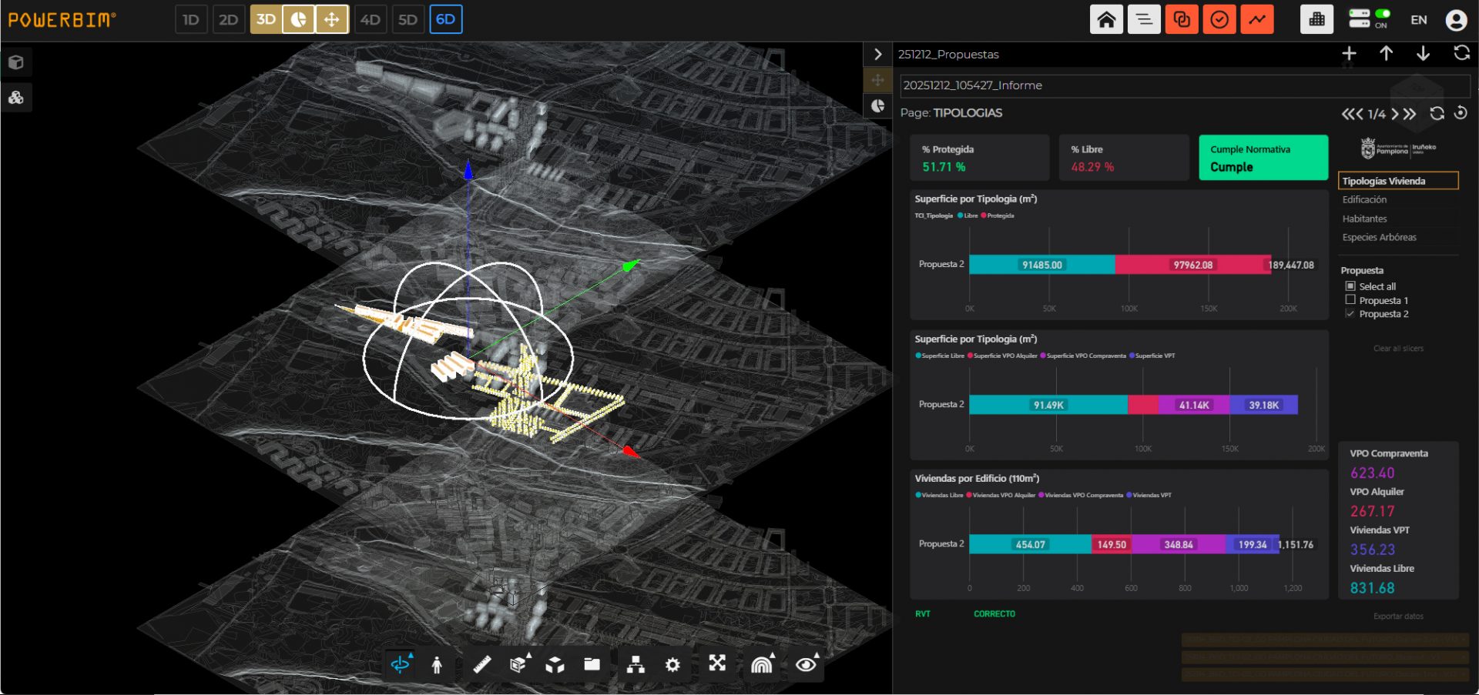Viewport: 1479px width, 695px height.
Task: Select the measure ruler tool
Action: [x=481, y=664]
